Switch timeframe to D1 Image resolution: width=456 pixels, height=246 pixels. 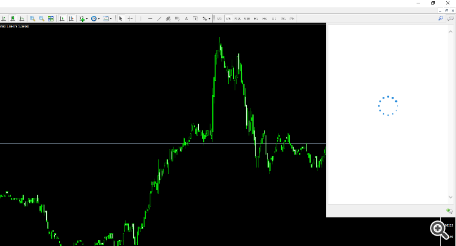point(274,19)
